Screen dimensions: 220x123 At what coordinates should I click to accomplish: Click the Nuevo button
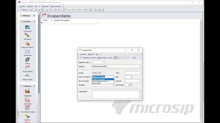pos(23,10)
